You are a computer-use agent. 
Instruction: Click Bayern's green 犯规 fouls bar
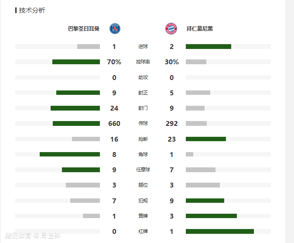[205, 201]
